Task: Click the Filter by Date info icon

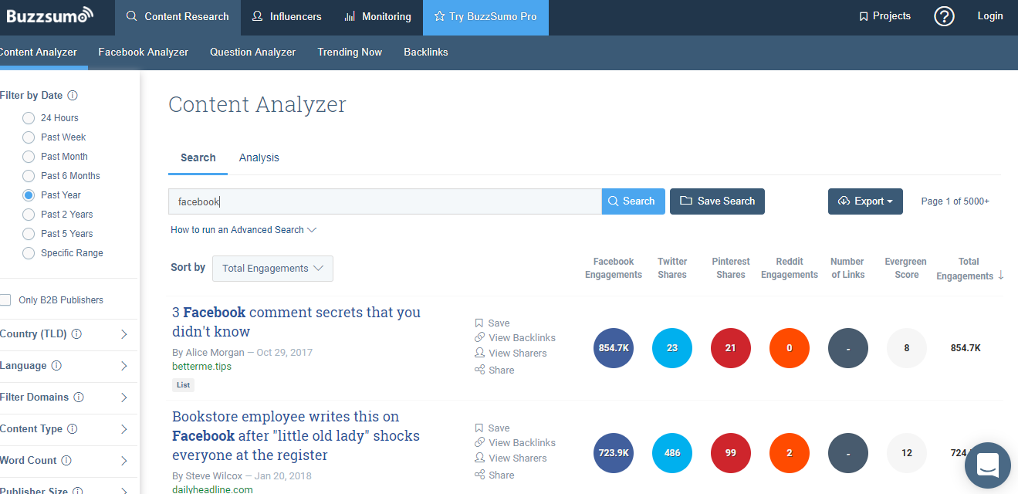Action: [73, 96]
